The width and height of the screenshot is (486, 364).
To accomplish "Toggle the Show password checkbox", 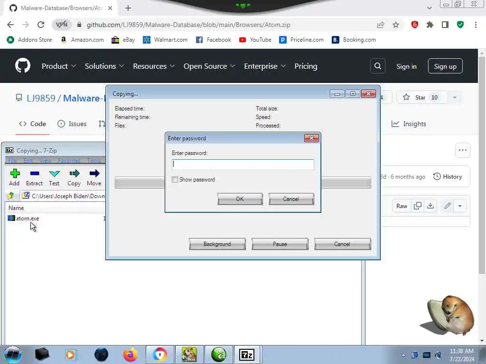I will point(175,180).
